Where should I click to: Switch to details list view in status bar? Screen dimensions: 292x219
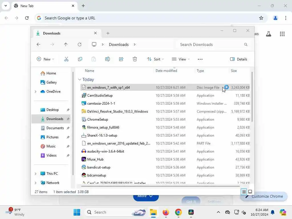coord(244,192)
